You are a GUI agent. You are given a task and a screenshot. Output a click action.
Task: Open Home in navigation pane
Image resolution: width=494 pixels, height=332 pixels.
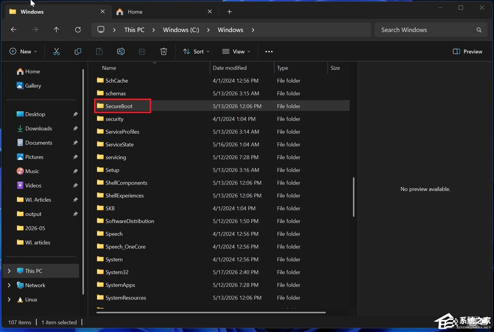coord(28,71)
